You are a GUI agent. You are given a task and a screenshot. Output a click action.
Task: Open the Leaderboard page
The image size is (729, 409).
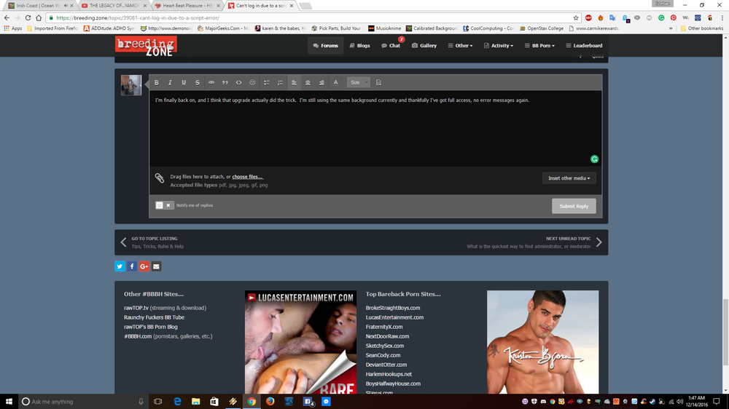pyautogui.click(x=584, y=46)
